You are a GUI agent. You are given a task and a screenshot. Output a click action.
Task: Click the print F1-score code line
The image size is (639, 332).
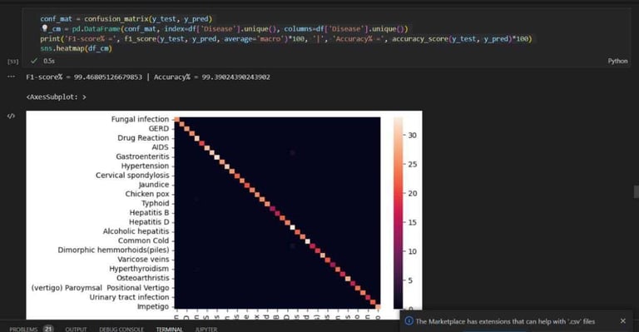286,39
